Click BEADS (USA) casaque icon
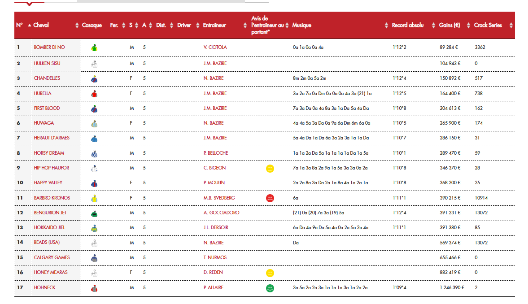Viewport: 528px width, 304px height. click(94, 243)
